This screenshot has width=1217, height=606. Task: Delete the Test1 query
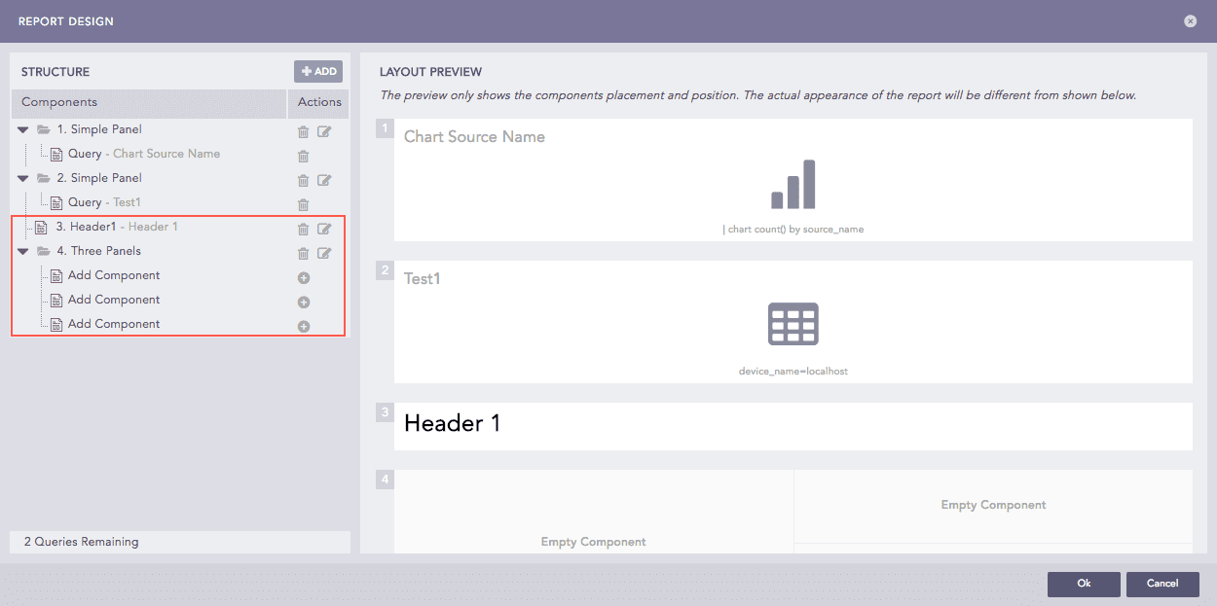click(x=303, y=204)
